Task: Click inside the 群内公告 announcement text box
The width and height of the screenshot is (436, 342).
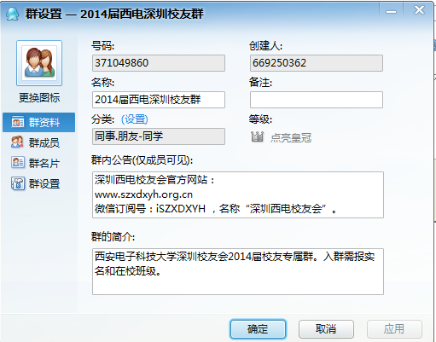Action: pos(238,194)
